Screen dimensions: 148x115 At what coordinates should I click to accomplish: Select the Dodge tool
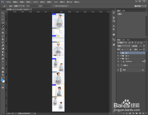point(3,55)
